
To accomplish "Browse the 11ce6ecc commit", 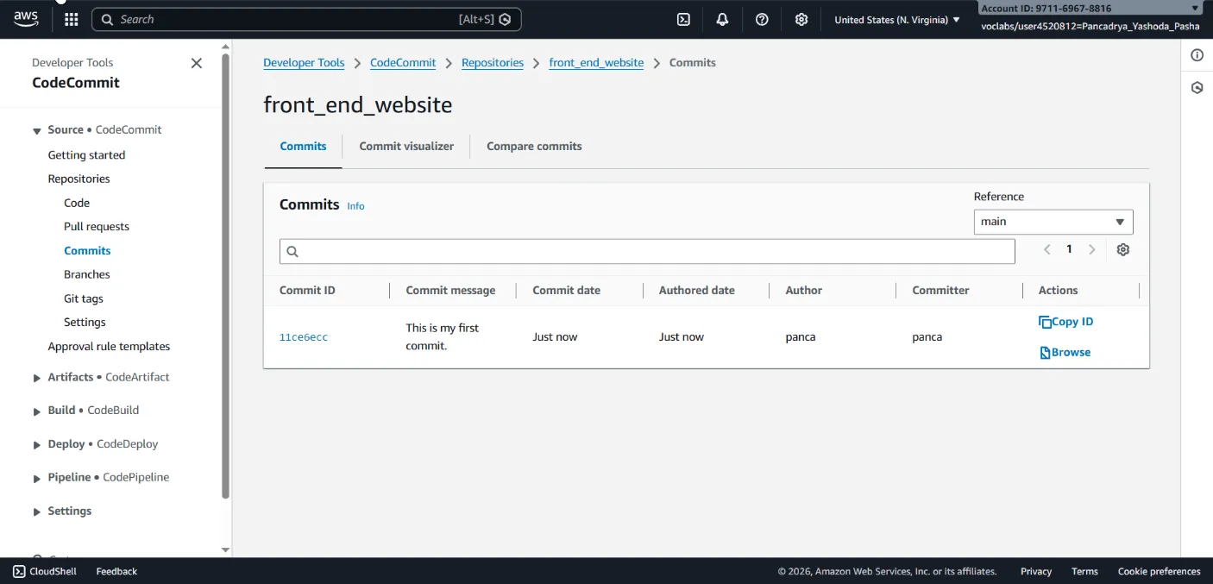I will pyautogui.click(x=1065, y=352).
